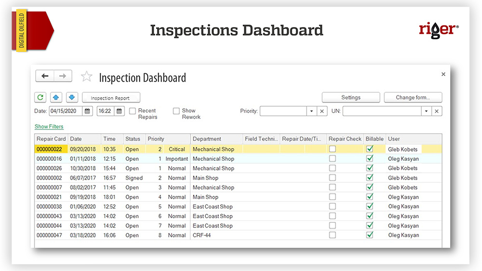Sort by the Status column header
This screenshot has width=482, height=271.
[x=133, y=139]
